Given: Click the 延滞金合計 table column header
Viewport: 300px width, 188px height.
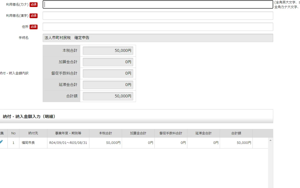Looking at the screenshot, I should click(203, 133).
